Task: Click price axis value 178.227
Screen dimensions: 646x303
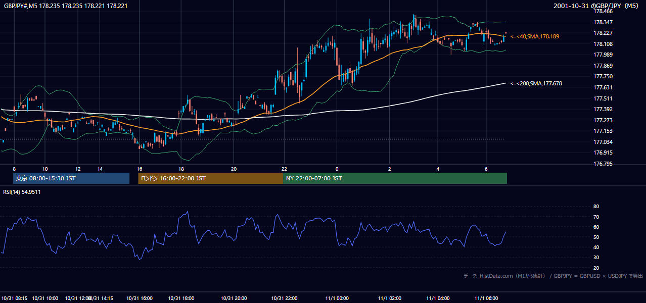Action: pos(603,33)
